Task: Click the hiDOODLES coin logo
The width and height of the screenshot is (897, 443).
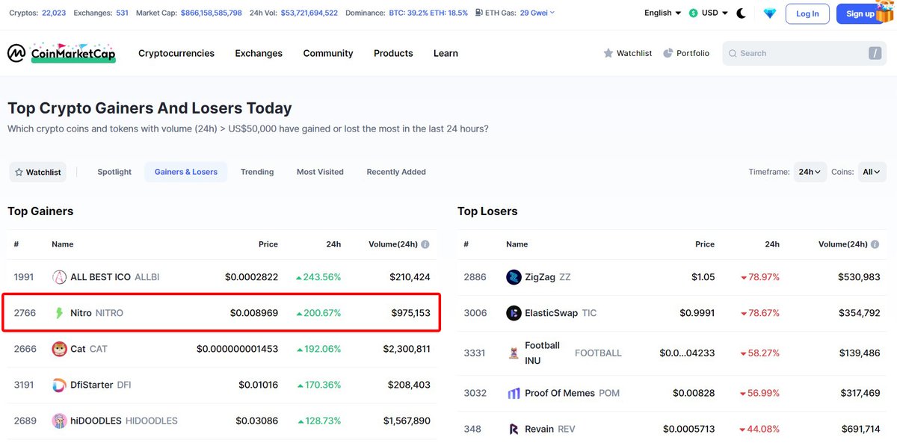Action: tap(59, 421)
